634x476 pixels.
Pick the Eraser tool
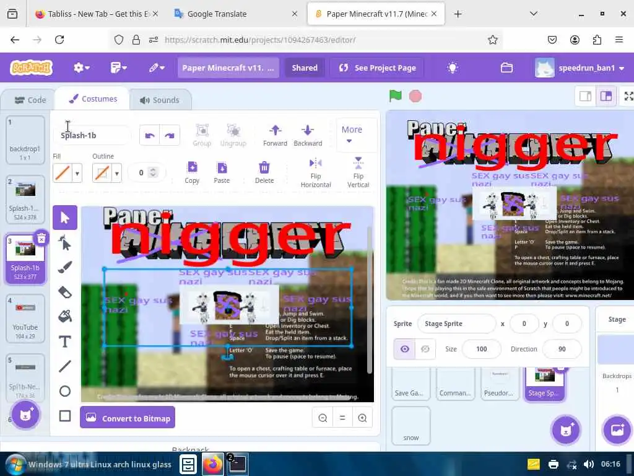(64, 292)
